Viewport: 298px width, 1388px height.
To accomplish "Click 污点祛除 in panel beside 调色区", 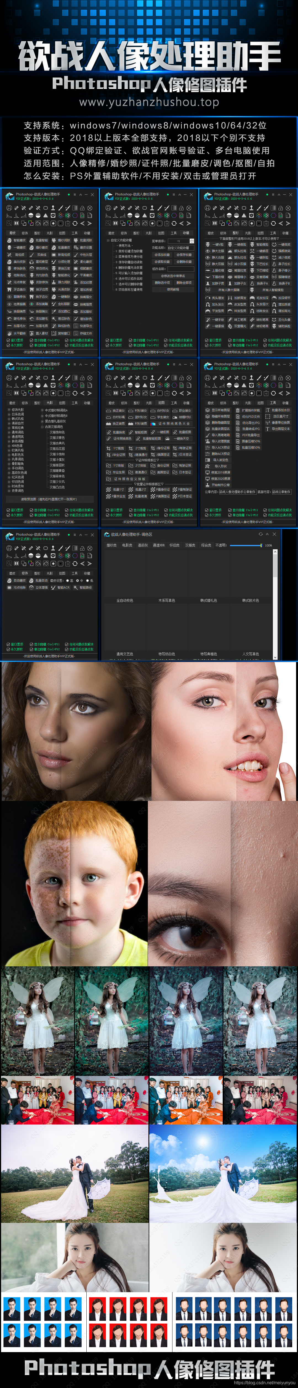I will 17,587.
